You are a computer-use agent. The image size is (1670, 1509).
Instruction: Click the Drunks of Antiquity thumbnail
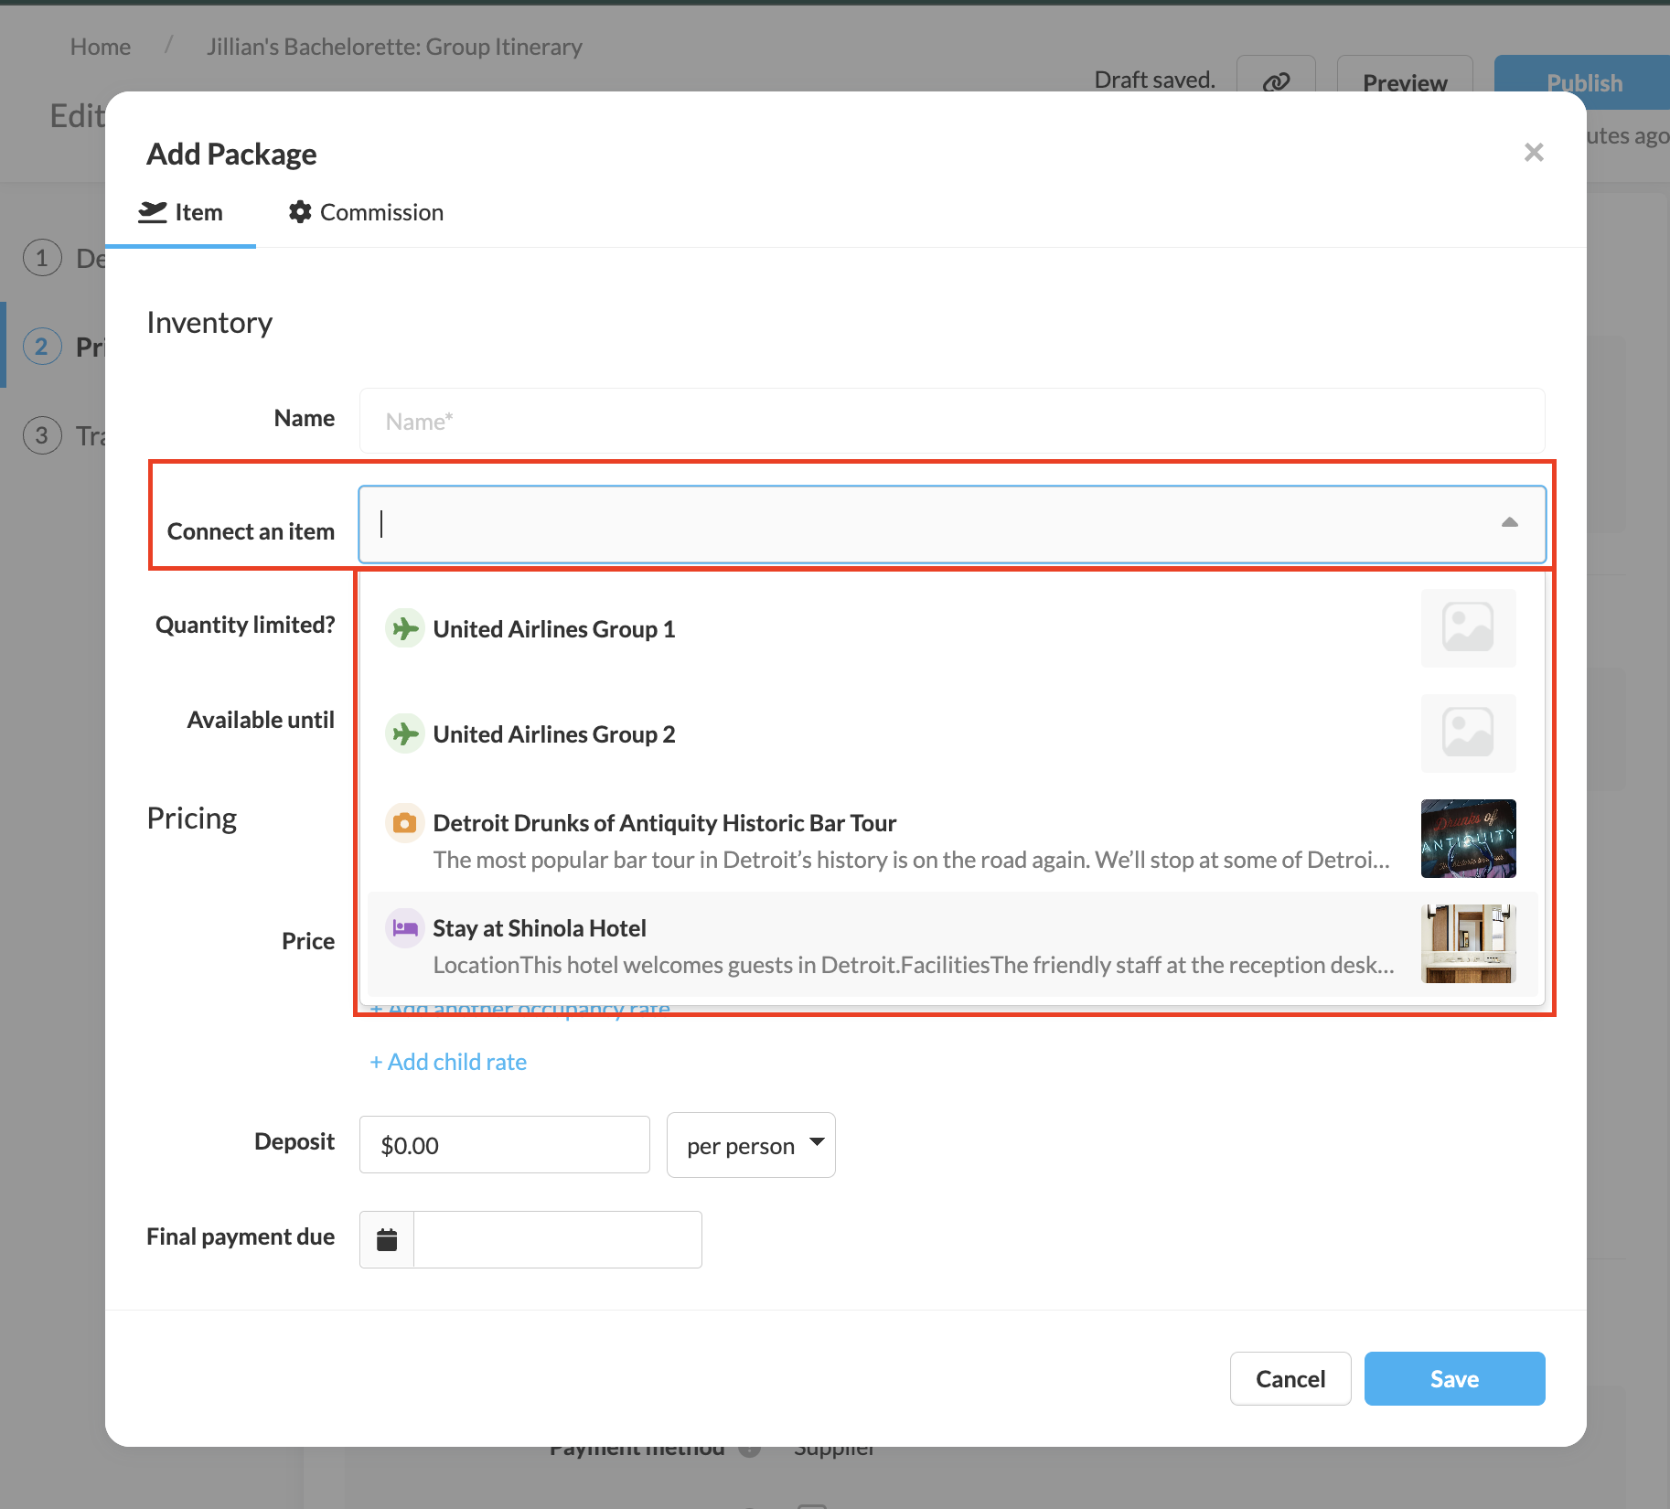click(1468, 839)
